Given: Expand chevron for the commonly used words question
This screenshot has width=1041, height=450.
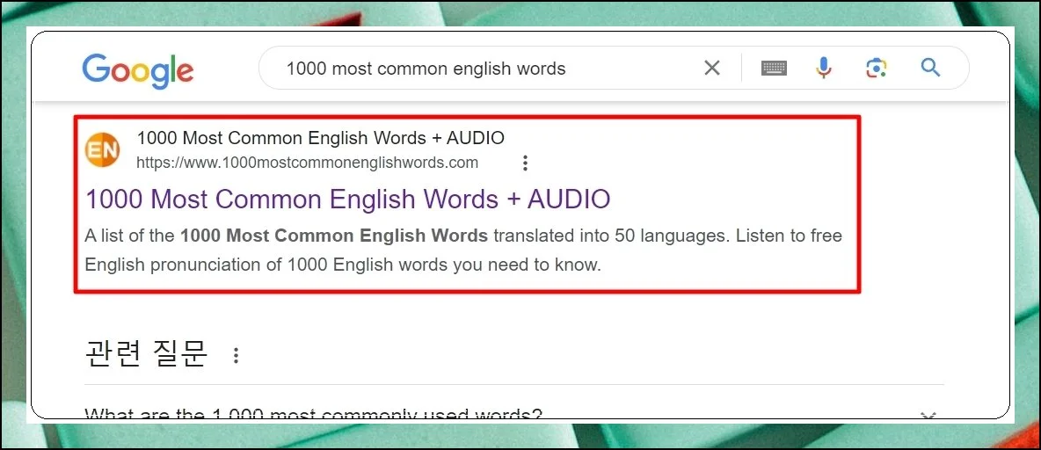Looking at the screenshot, I should [927, 415].
